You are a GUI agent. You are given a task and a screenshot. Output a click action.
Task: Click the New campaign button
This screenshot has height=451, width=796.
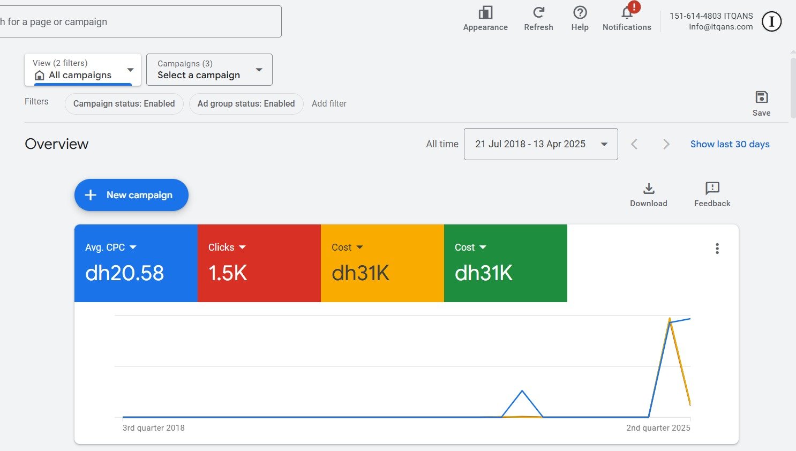pos(131,195)
